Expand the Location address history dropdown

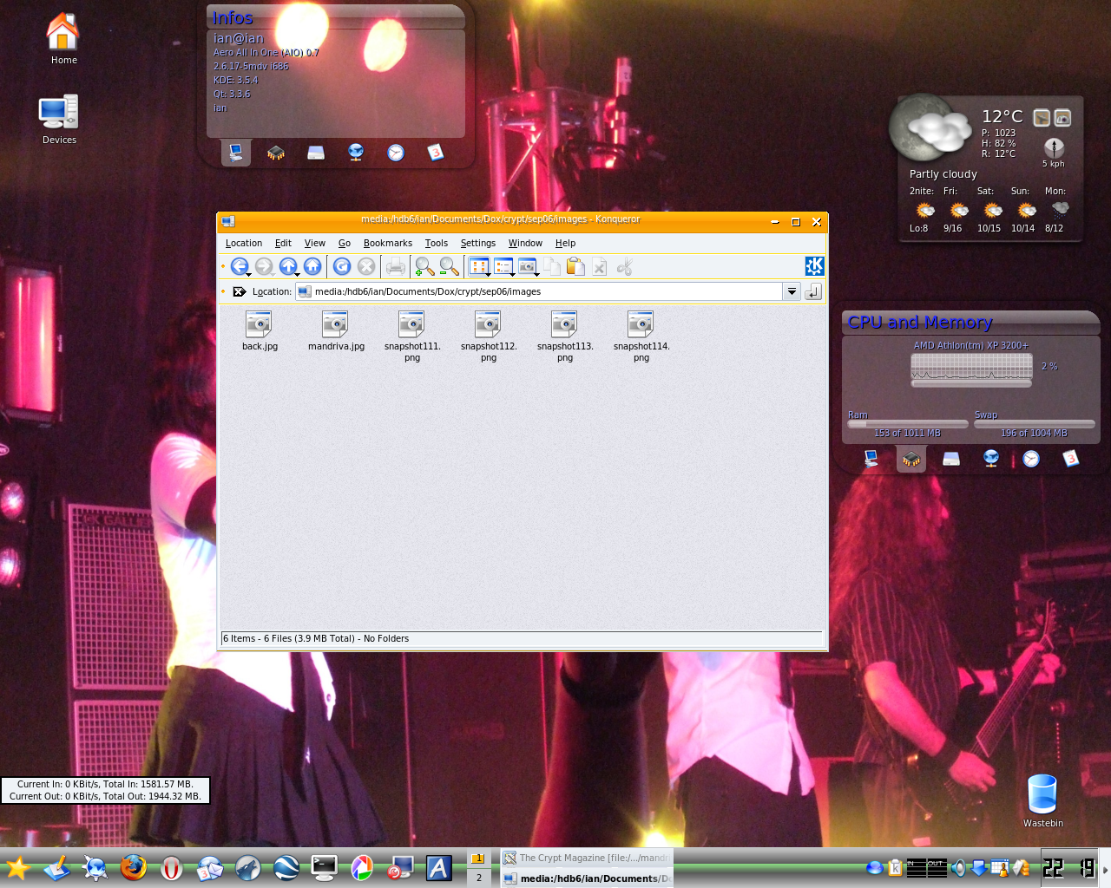792,292
